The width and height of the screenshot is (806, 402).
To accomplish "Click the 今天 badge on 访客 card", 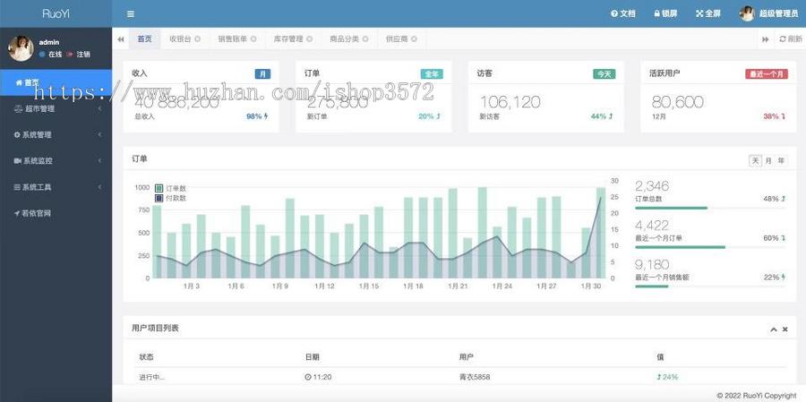I will coord(604,74).
